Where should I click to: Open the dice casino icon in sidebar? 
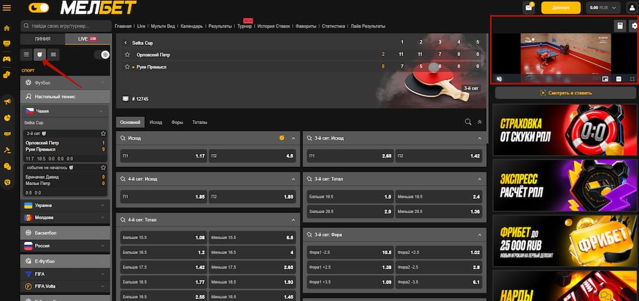tap(6, 74)
